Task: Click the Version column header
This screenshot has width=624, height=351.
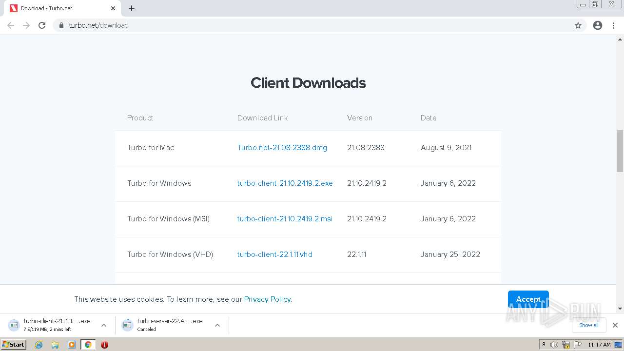Action: 360,118
